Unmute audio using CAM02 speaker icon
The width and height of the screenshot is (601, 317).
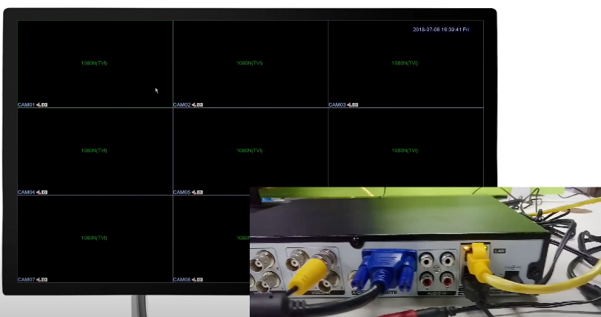pyautogui.click(x=194, y=105)
